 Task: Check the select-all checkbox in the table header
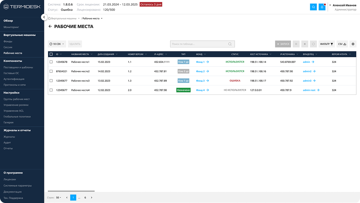tap(51, 54)
